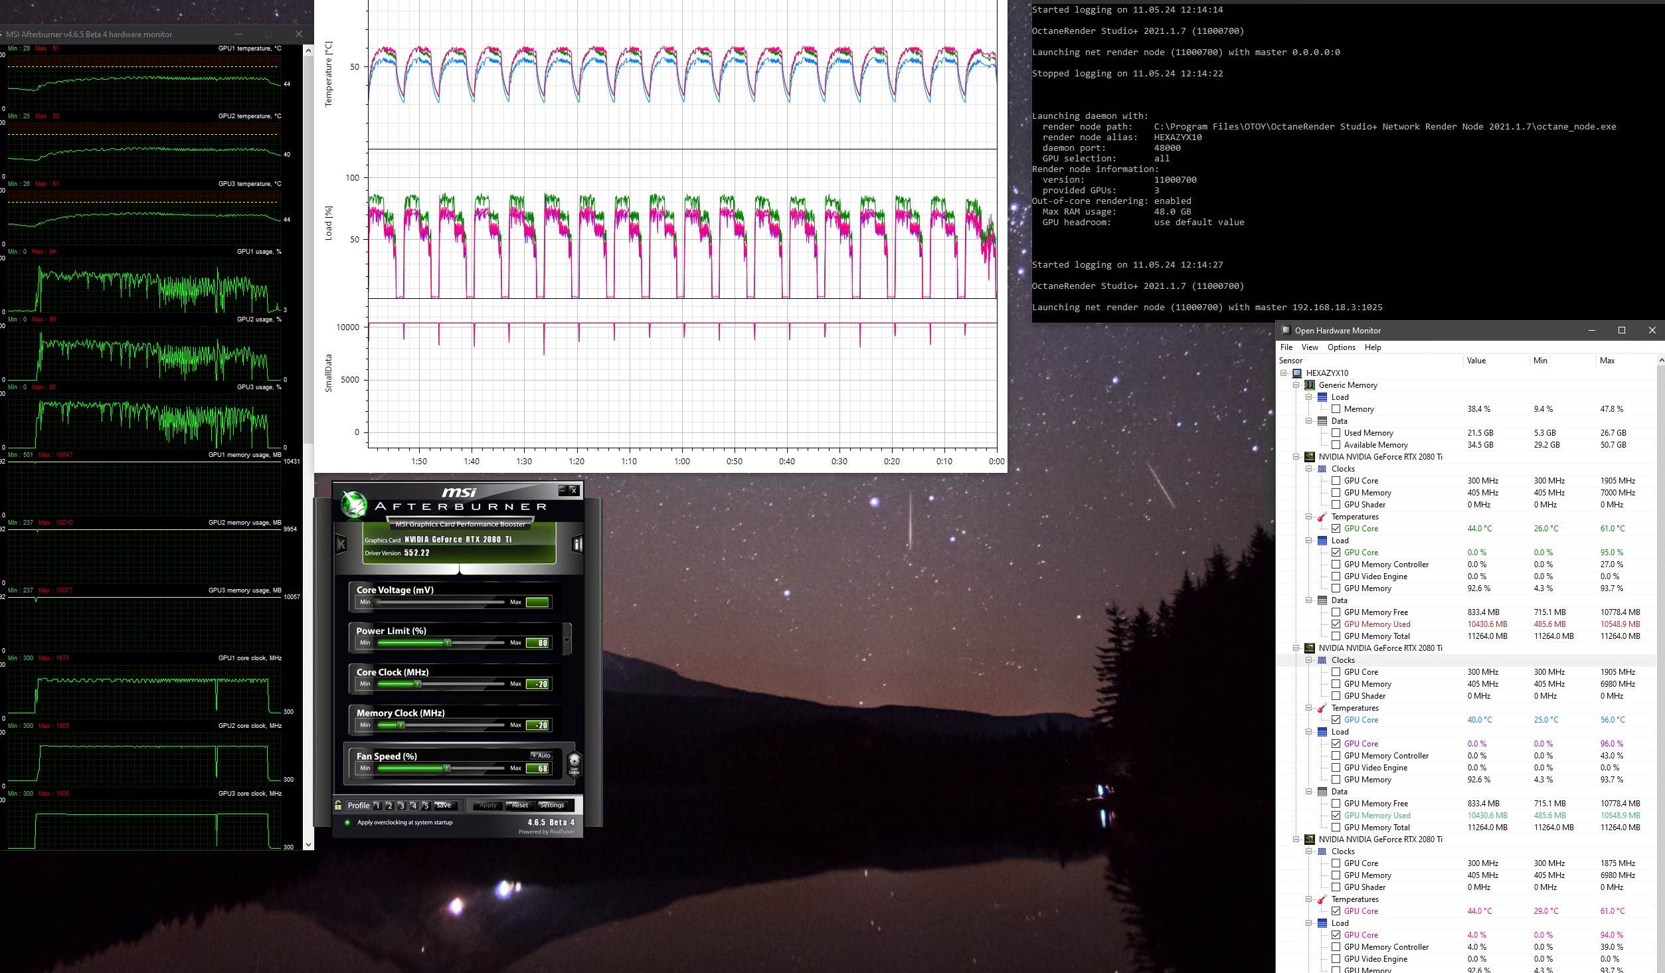Expand the Power Limit dropdown arrow
This screenshot has width=1665, height=973.
[567, 640]
